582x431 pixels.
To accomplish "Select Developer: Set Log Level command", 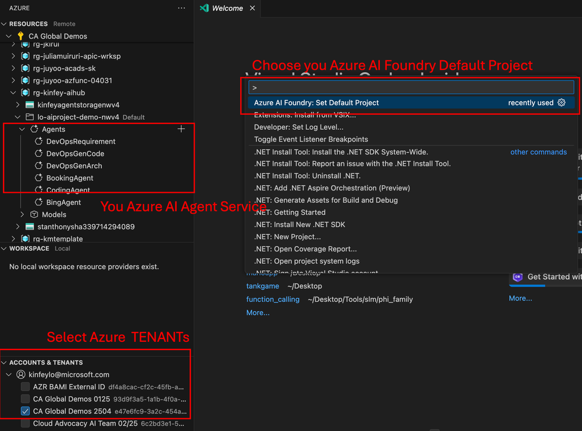I will pos(411,127).
